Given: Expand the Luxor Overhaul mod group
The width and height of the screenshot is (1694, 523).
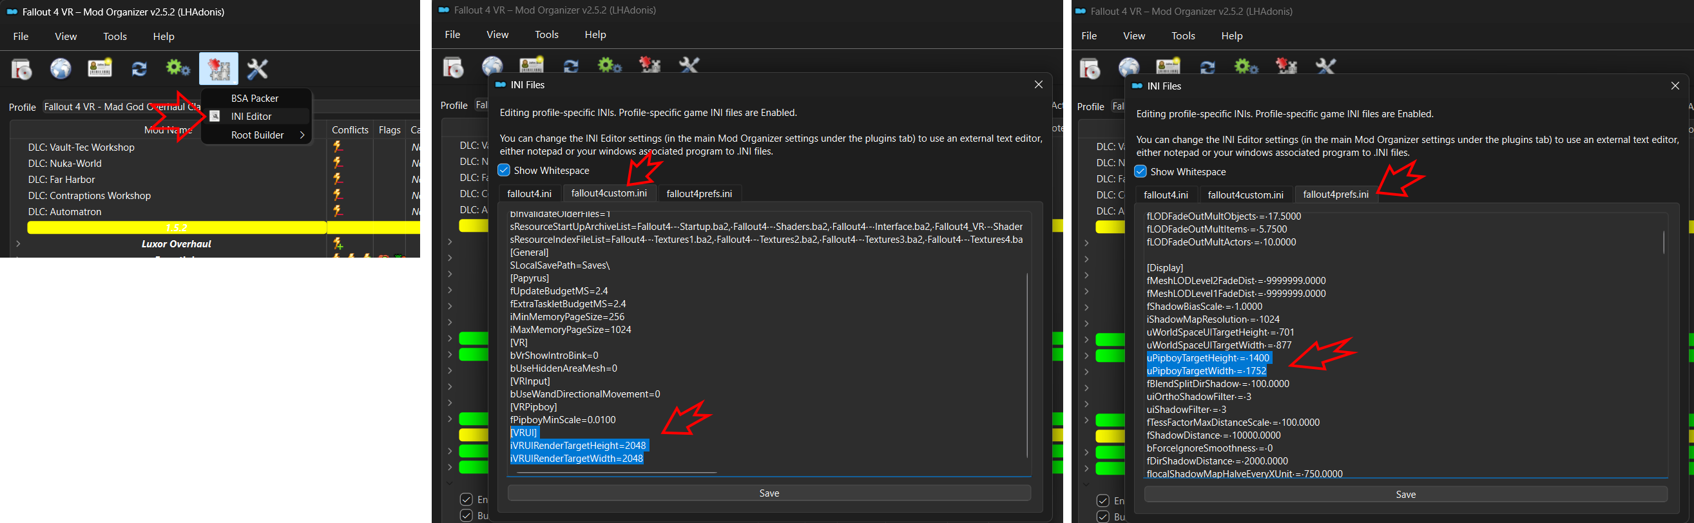Looking at the screenshot, I should [18, 243].
